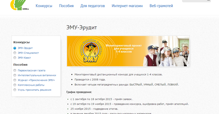Viewport: 219px width, 114px height.
Task: Select the ЭМУ-Эрудит radio bullet
Action: click(15, 48)
